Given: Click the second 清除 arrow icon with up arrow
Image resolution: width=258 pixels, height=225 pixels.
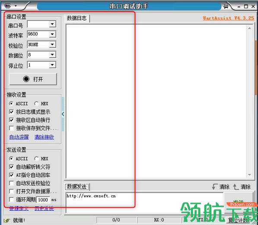Looking at the screenshot, I should pyautogui.click(x=236, y=187).
